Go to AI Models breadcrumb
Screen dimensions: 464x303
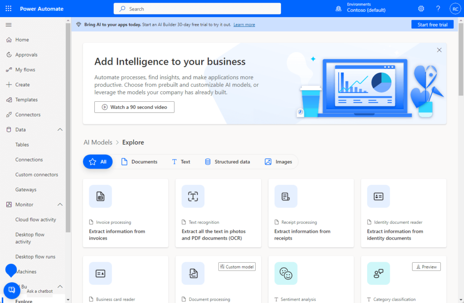click(98, 142)
